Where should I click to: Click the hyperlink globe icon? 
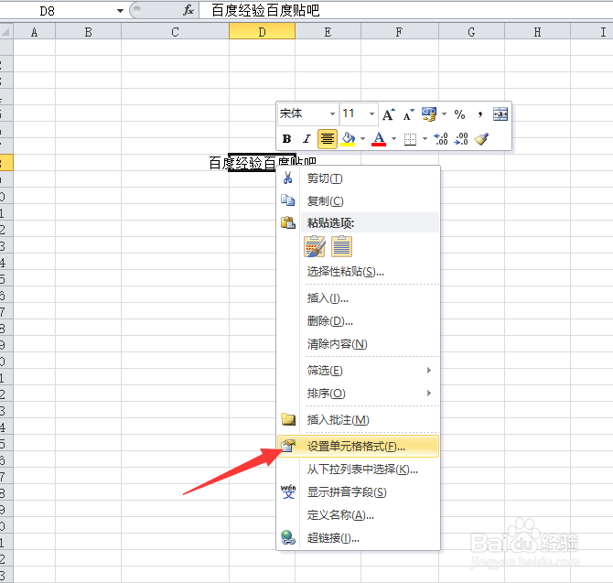click(x=288, y=537)
